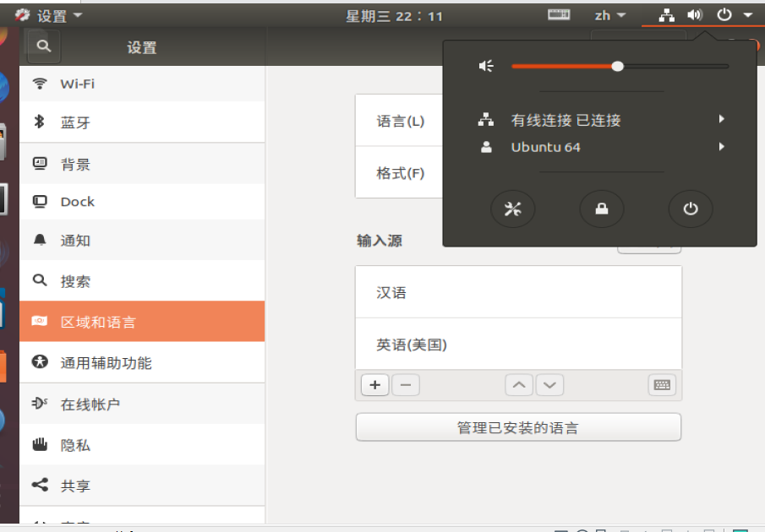Open the settings search magnifier button
The height and width of the screenshot is (532, 765).
tap(44, 46)
